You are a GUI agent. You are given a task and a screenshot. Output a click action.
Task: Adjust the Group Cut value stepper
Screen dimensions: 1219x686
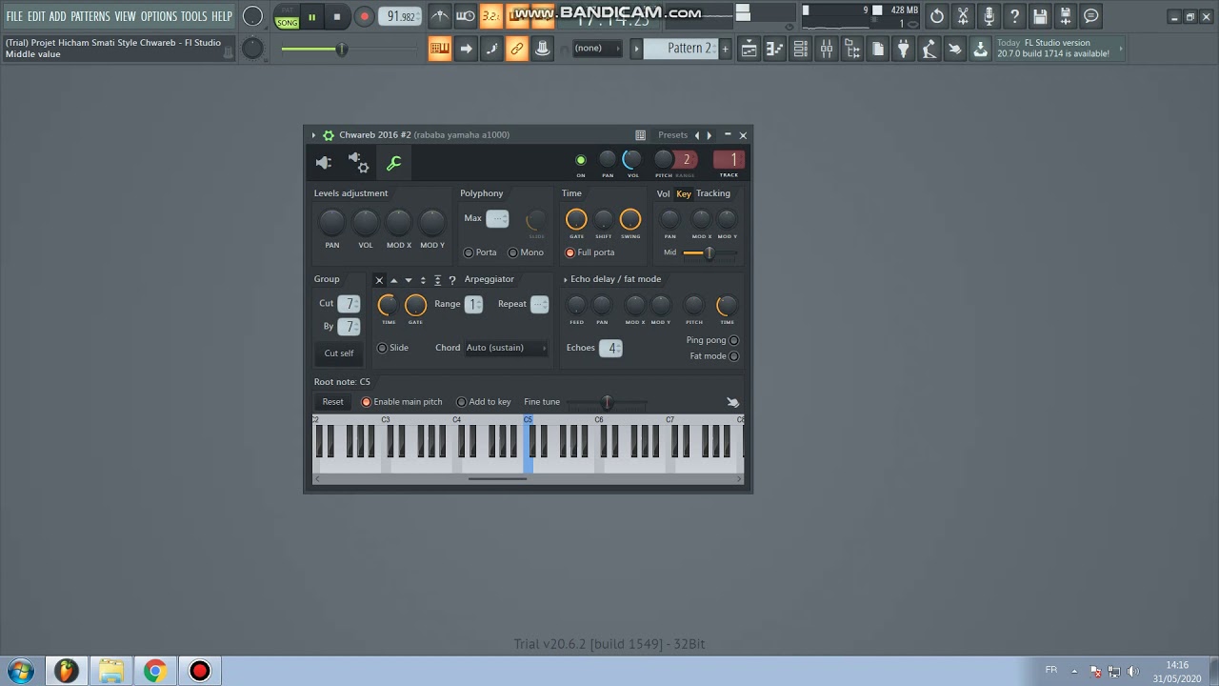(x=350, y=304)
